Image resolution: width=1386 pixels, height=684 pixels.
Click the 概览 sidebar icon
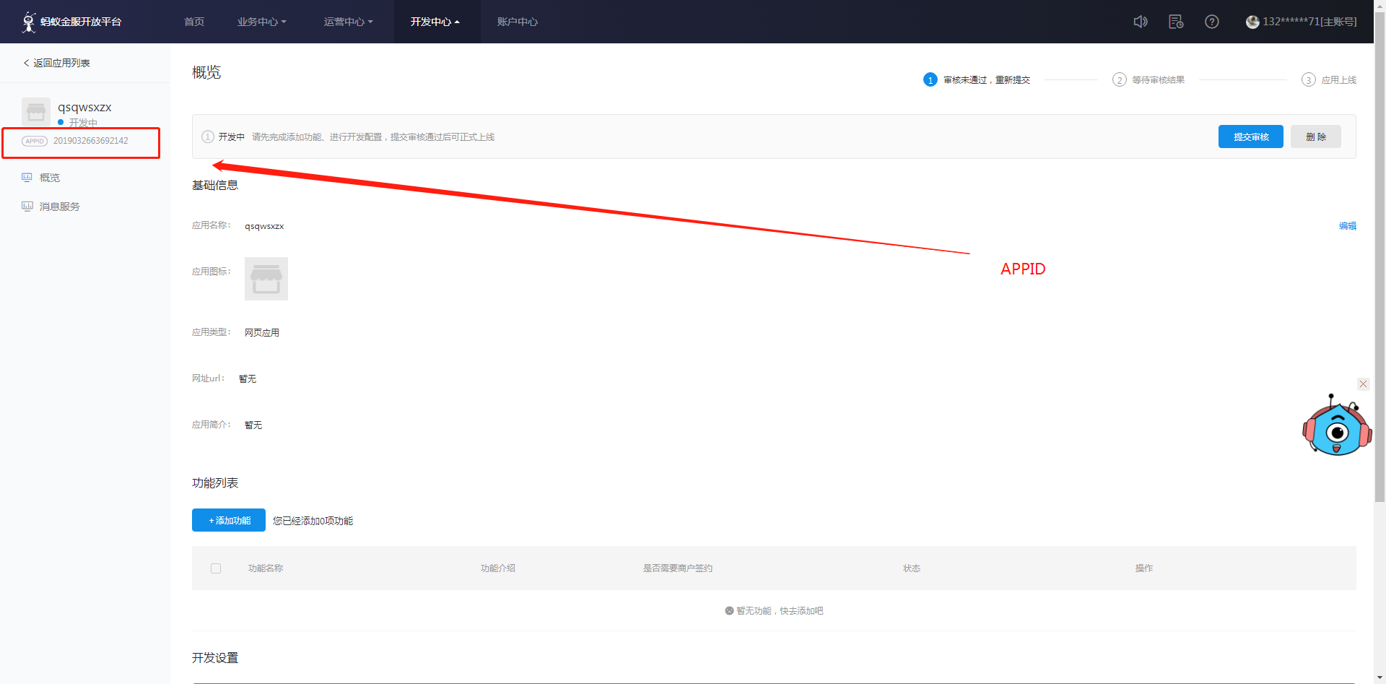[x=27, y=177]
